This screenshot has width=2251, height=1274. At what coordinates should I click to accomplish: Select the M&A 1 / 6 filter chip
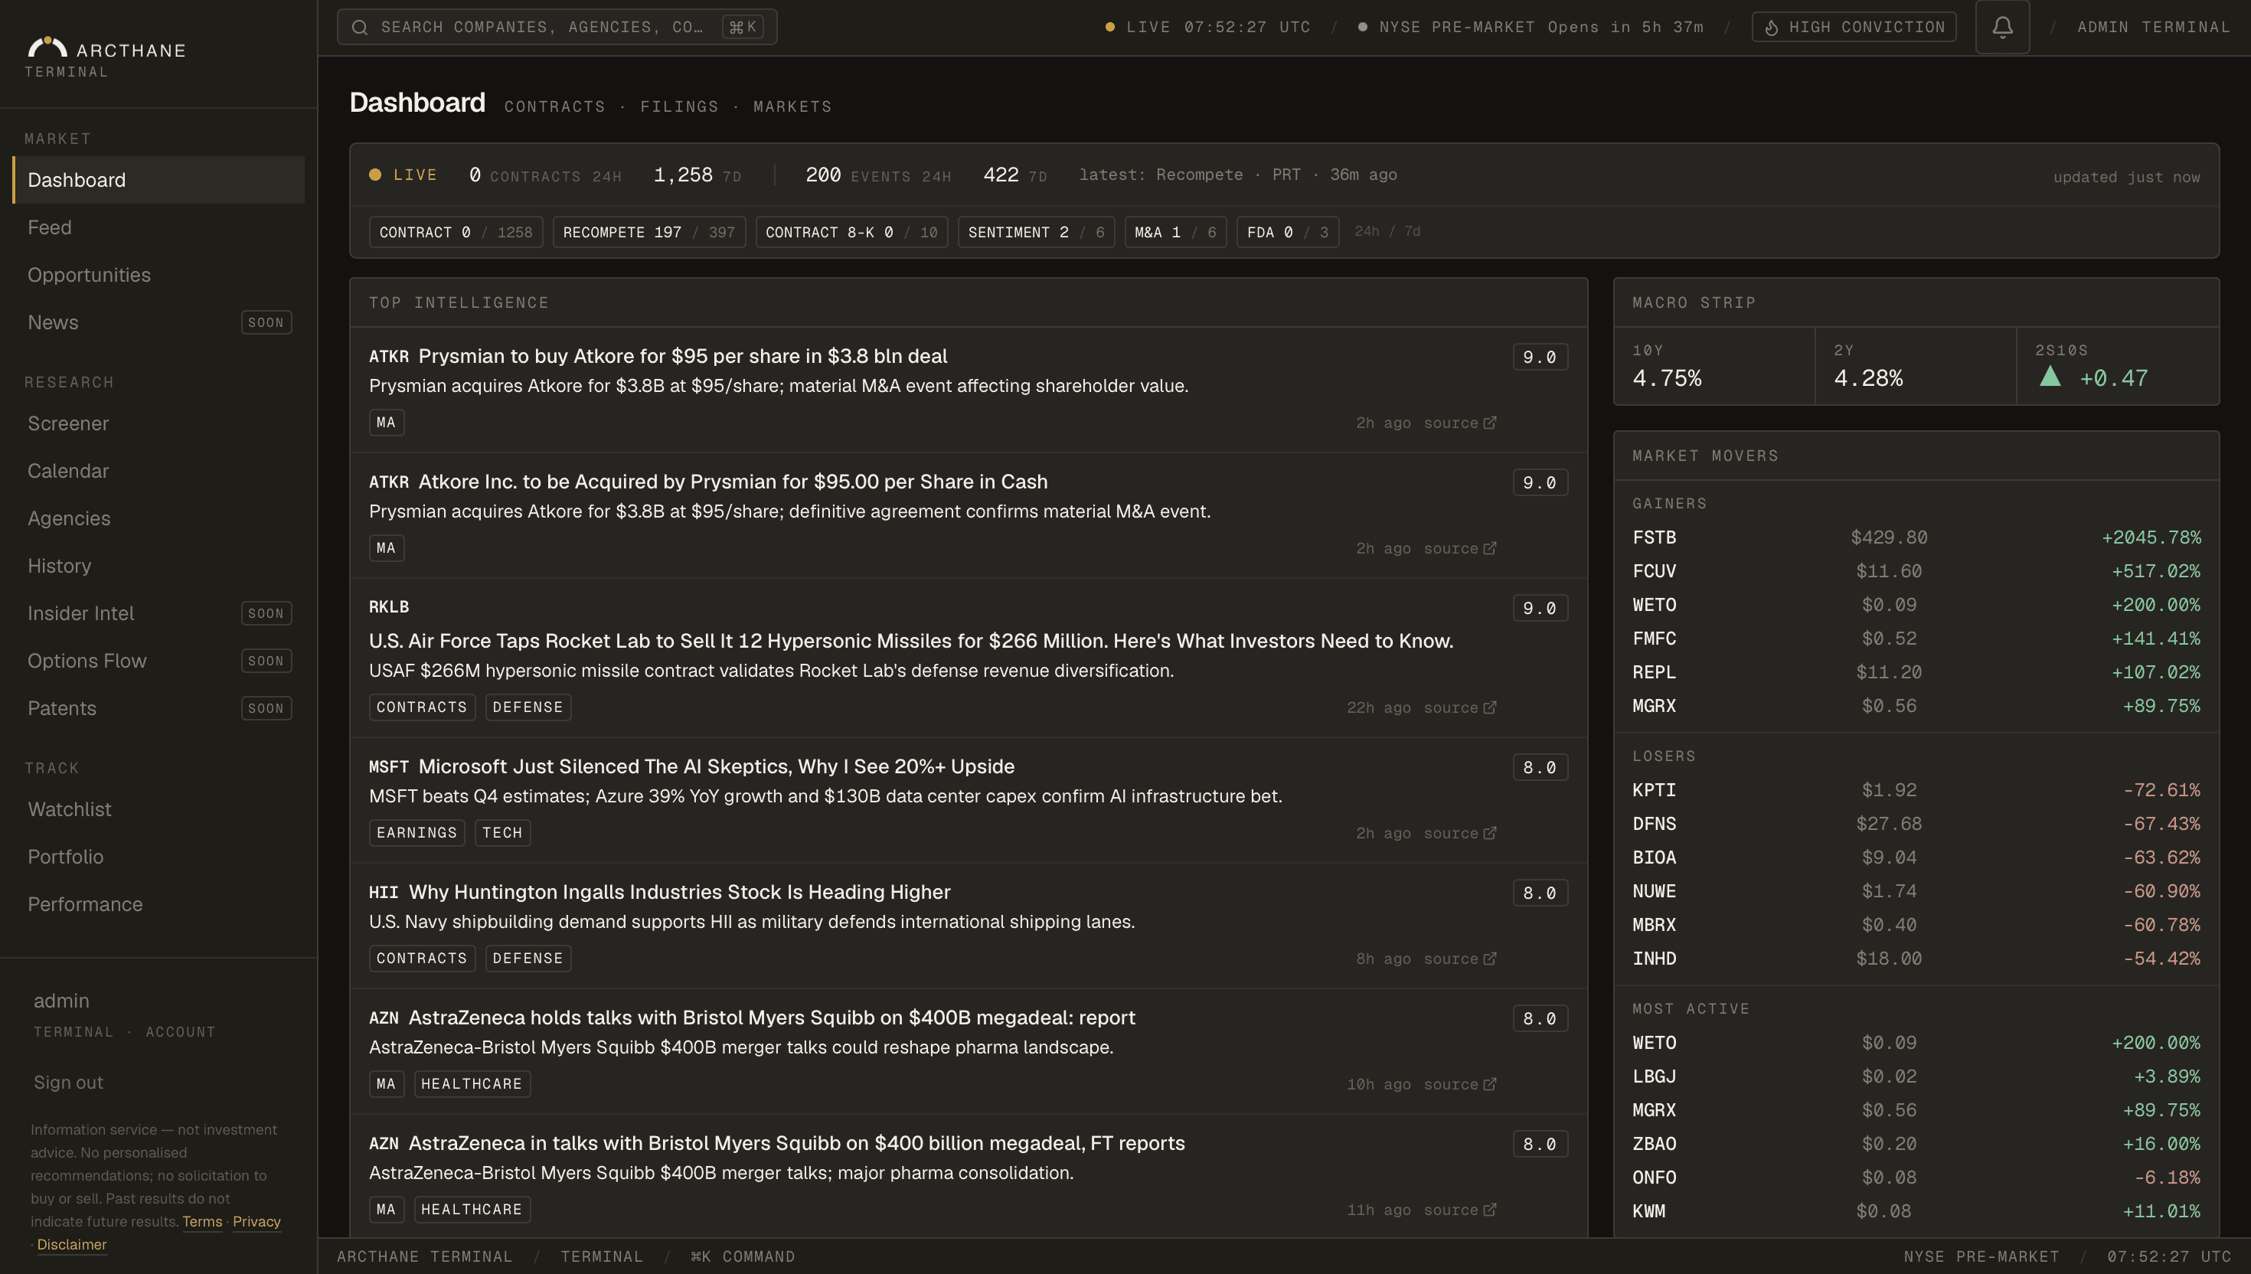click(x=1175, y=232)
